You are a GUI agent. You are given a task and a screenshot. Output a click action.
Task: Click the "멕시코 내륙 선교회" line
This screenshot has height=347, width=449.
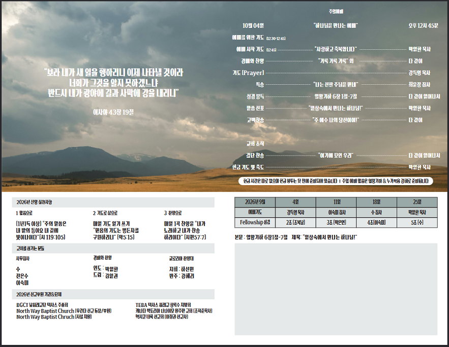(162, 317)
